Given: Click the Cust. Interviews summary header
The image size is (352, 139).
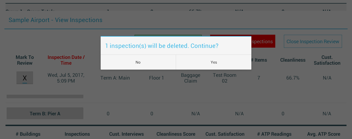Looking at the screenshot, I should [x=127, y=134].
